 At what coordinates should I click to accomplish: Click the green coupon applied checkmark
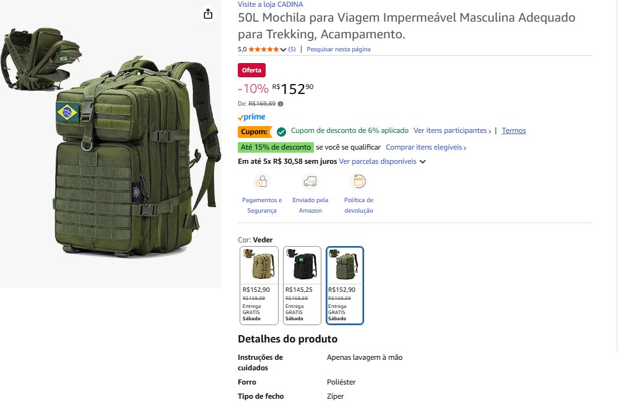(x=281, y=132)
